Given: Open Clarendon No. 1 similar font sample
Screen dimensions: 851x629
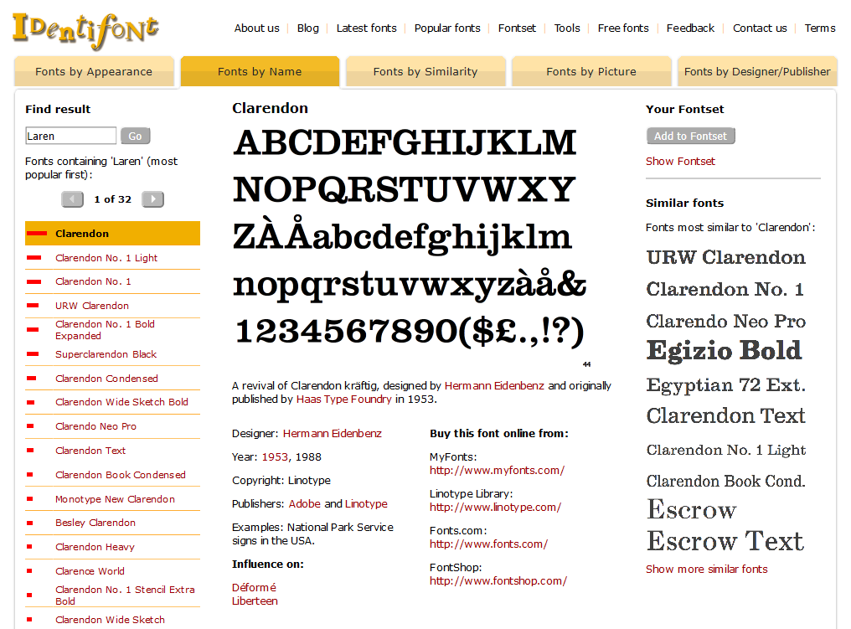Looking at the screenshot, I should [725, 289].
